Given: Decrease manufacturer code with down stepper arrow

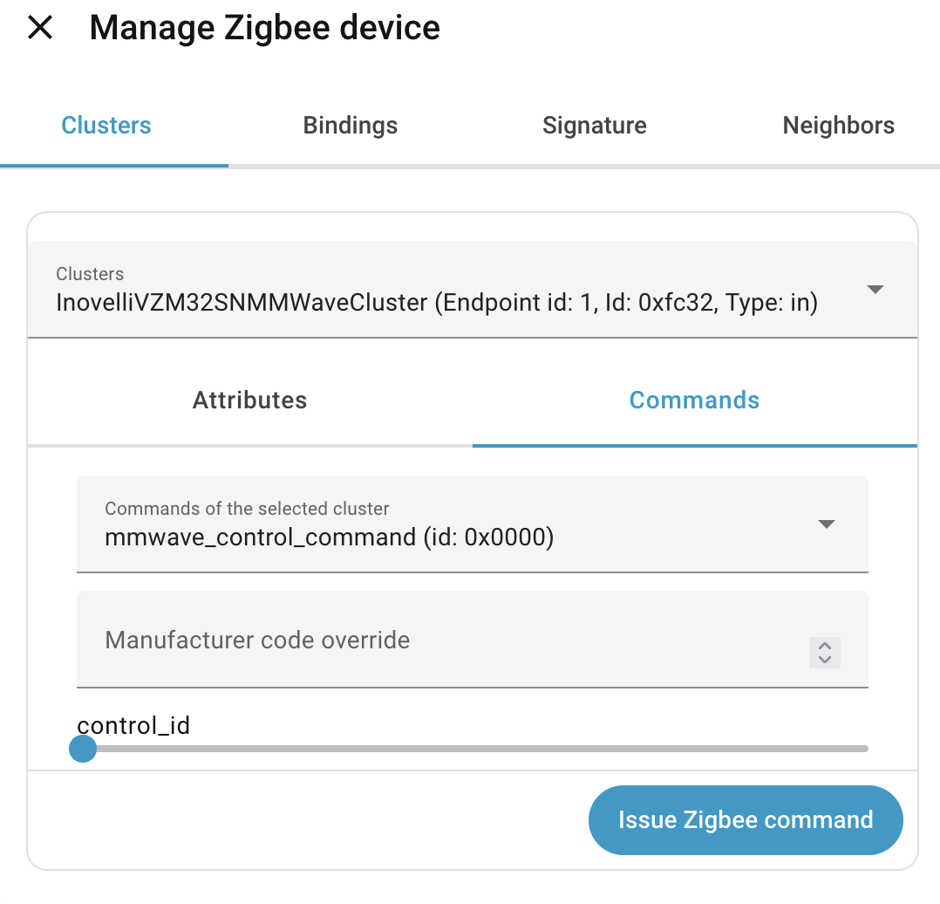Looking at the screenshot, I should tap(825, 659).
